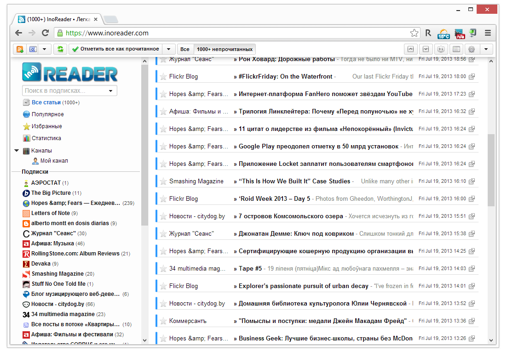The image size is (507, 351).
Task: Open the Chrome hamburger menu icon
Action: (x=488, y=33)
